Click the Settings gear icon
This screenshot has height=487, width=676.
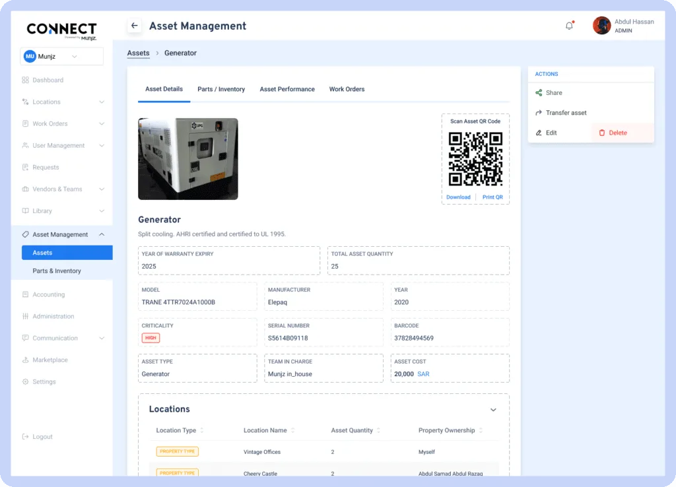25,382
